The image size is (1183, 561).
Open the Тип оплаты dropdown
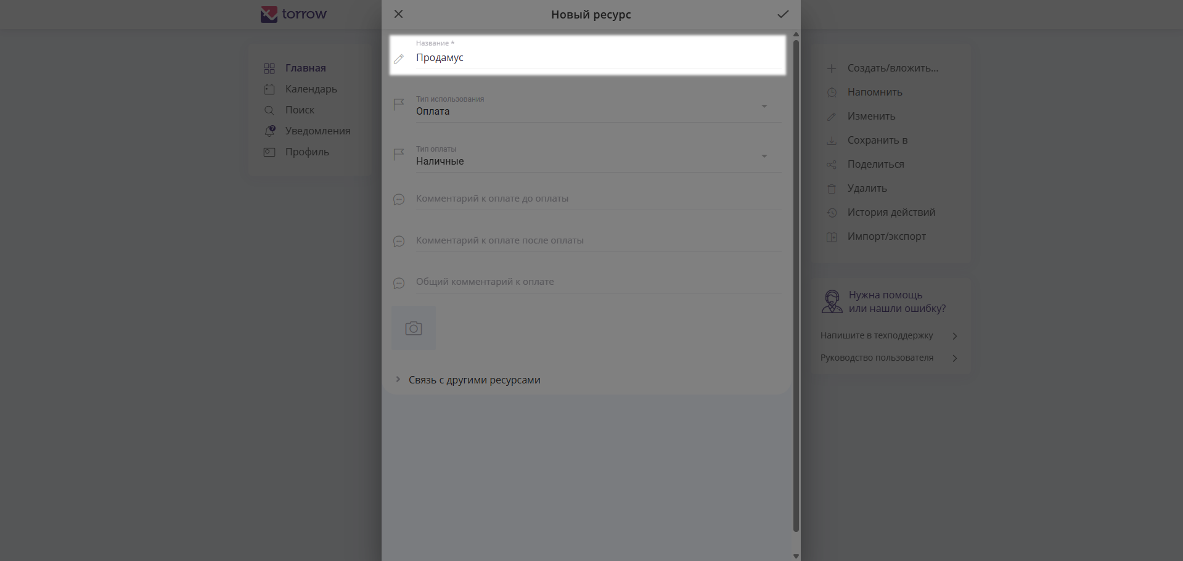pyautogui.click(x=764, y=157)
